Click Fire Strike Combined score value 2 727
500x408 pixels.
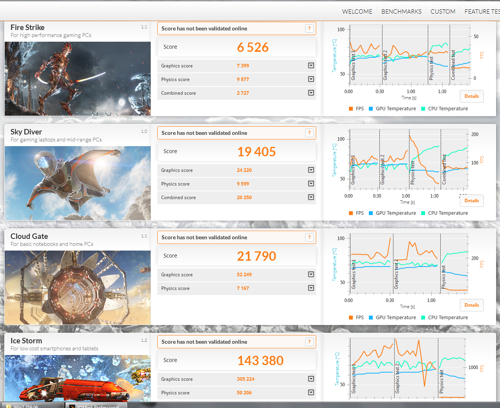point(243,93)
